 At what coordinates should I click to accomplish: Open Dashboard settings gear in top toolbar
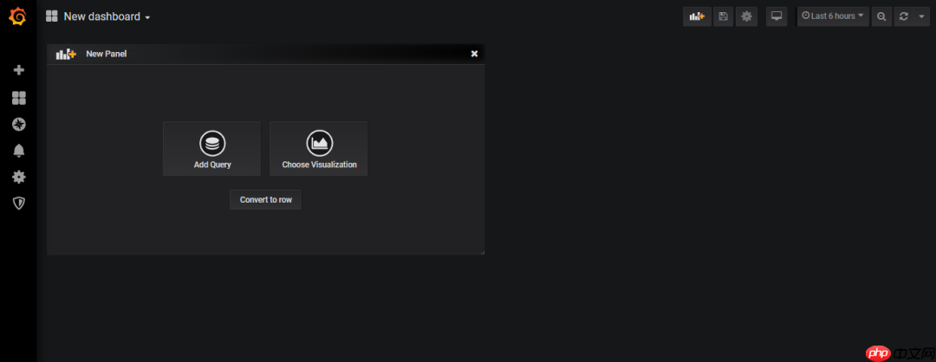click(746, 16)
